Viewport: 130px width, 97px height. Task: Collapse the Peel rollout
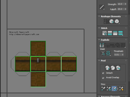click(x=99, y=60)
